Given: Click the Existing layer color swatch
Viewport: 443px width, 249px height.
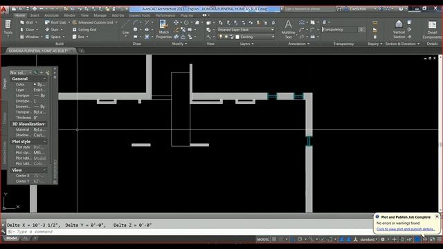Looking at the screenshot, I should click(237, 37).
